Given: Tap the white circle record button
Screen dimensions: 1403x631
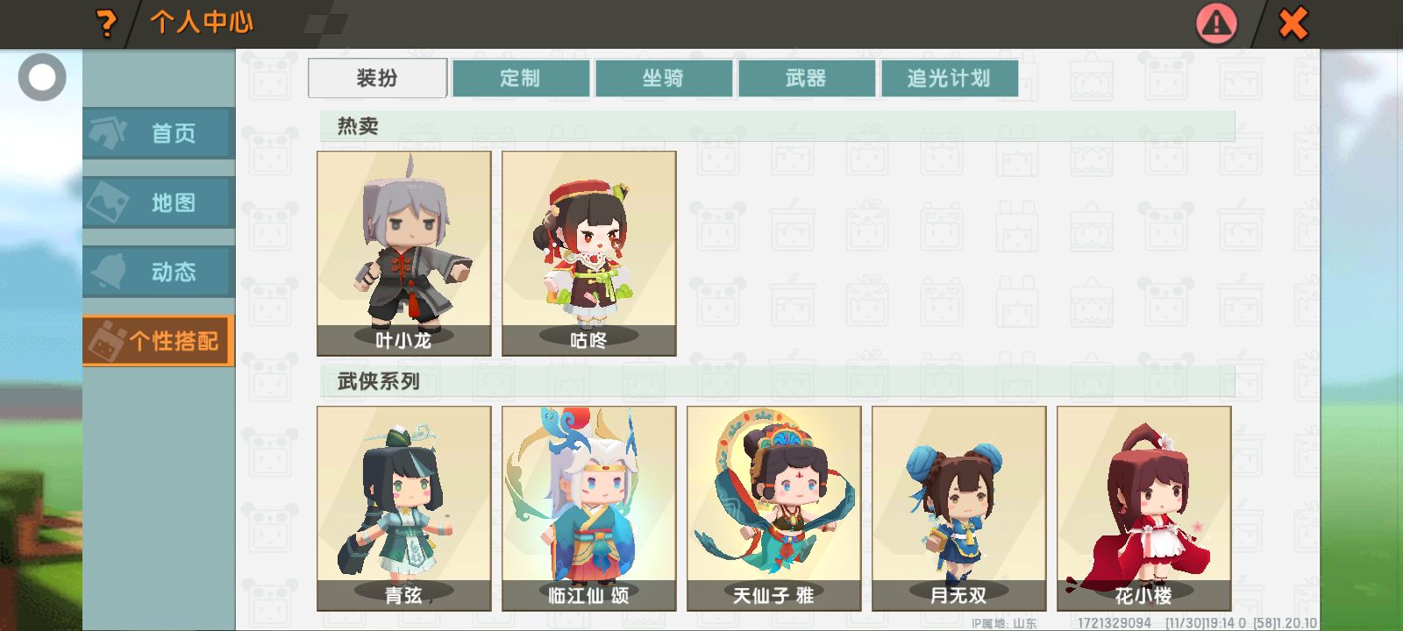Looking at the screenshot, I should click(x=42, y=77).
